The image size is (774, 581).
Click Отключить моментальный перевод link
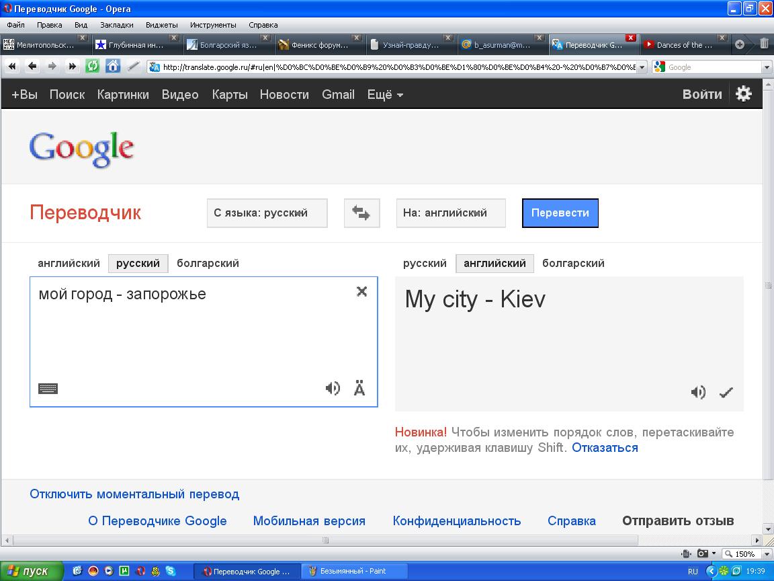pos(134,494)
